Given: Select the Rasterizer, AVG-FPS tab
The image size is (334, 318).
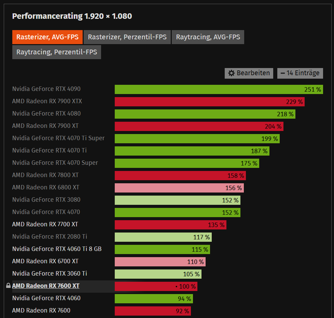Looking at the screenshot, I should [x=47, y=37].
